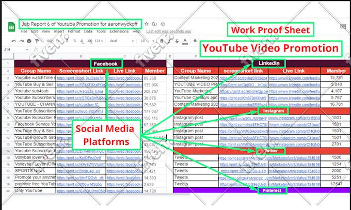Toggle bold formatting

point(162,41)
